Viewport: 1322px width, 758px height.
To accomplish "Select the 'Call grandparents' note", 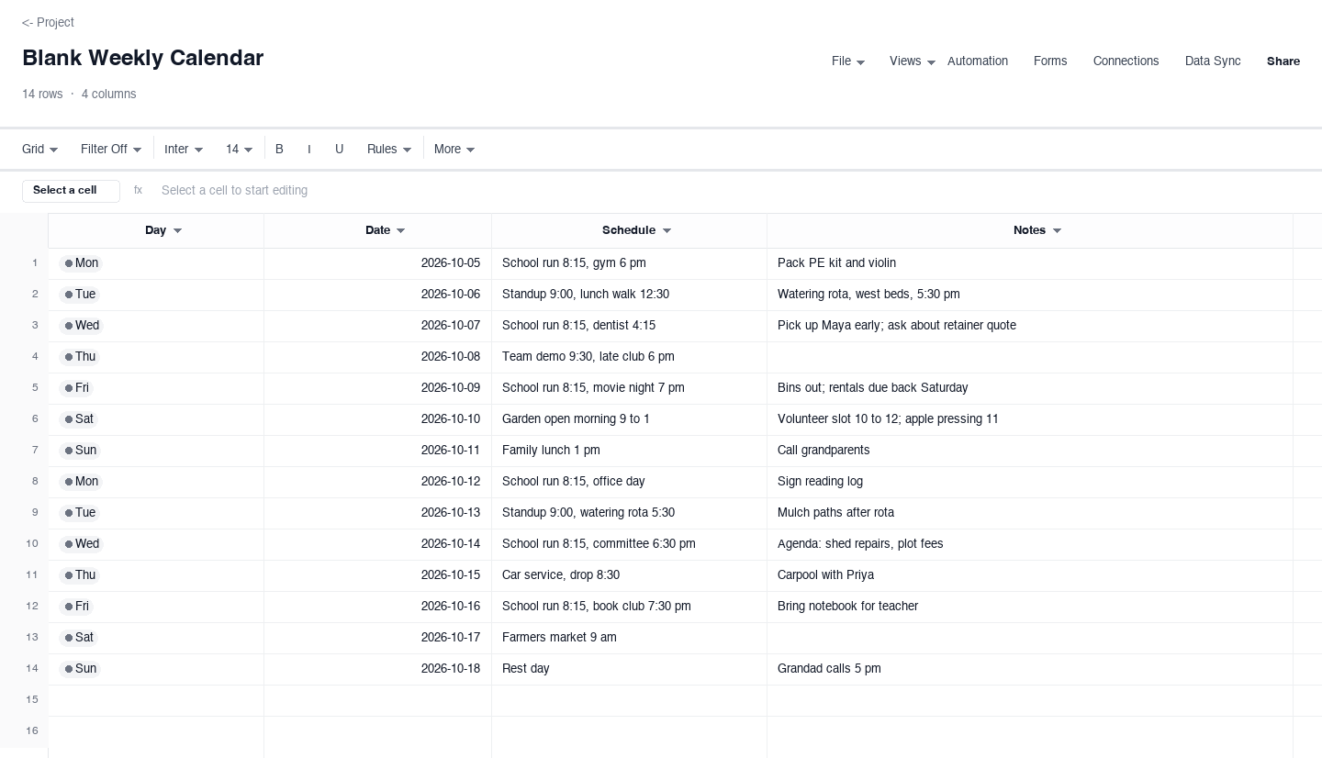I will [1029, 451].
